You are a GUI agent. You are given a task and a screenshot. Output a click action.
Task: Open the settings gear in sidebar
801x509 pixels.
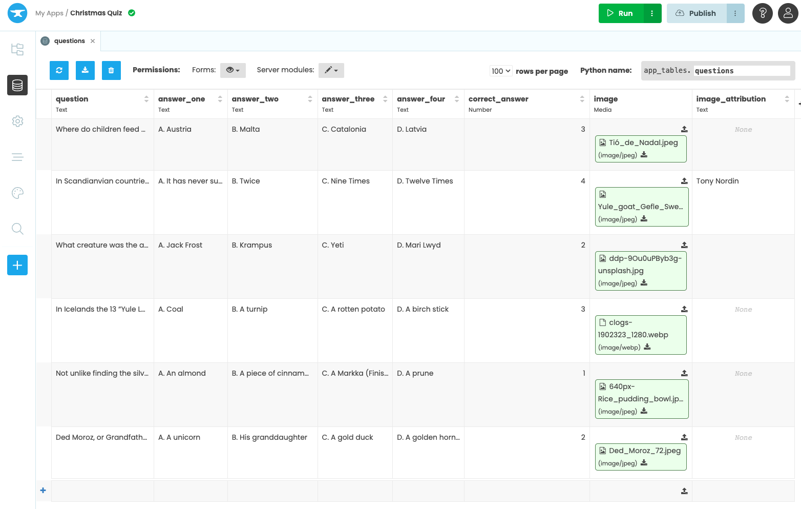coord(17,121)
